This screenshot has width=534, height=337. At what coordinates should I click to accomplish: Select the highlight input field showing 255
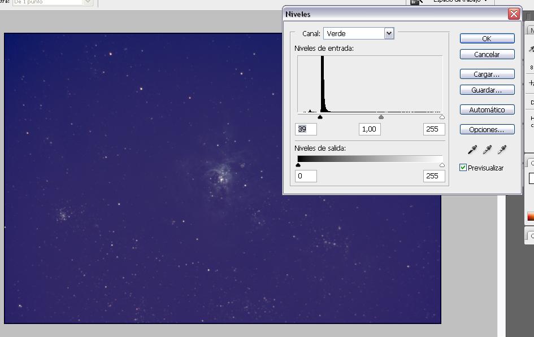click(434, 129)
